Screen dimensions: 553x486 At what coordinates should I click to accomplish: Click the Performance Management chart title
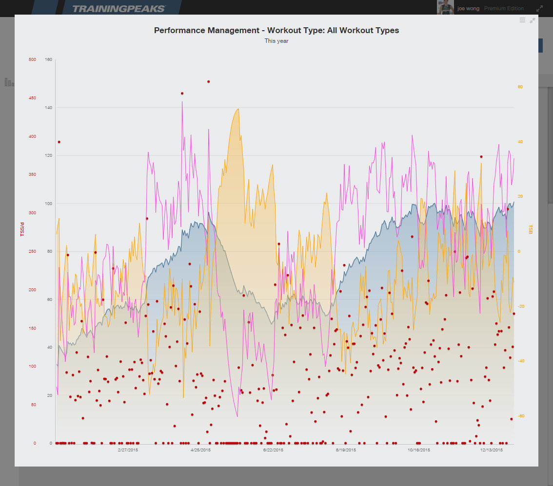(276, 30)
